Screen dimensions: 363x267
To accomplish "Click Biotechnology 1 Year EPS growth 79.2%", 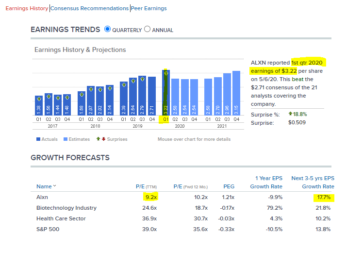I will pyautogui.click(x=275, y=208).
